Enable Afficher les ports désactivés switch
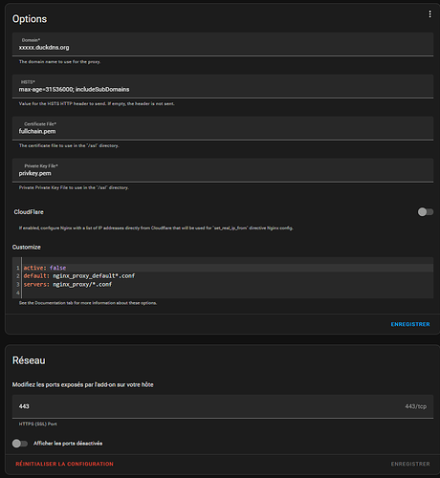The image size is (440, 478). click(20, 444)
